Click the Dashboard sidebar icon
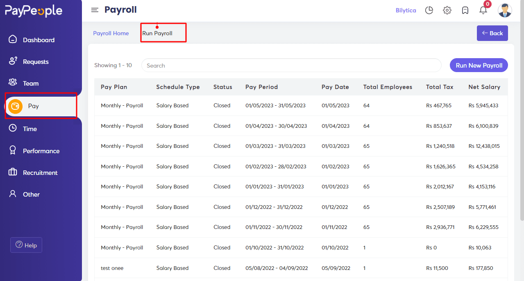Viewport: 524px width, 281px height. (x=13, y=39)
